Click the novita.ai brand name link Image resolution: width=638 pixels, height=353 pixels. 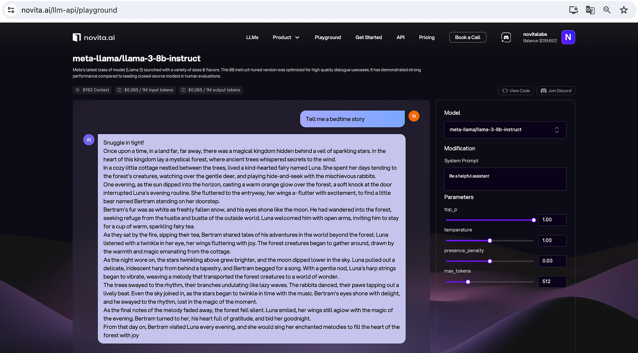coord(99,37)
